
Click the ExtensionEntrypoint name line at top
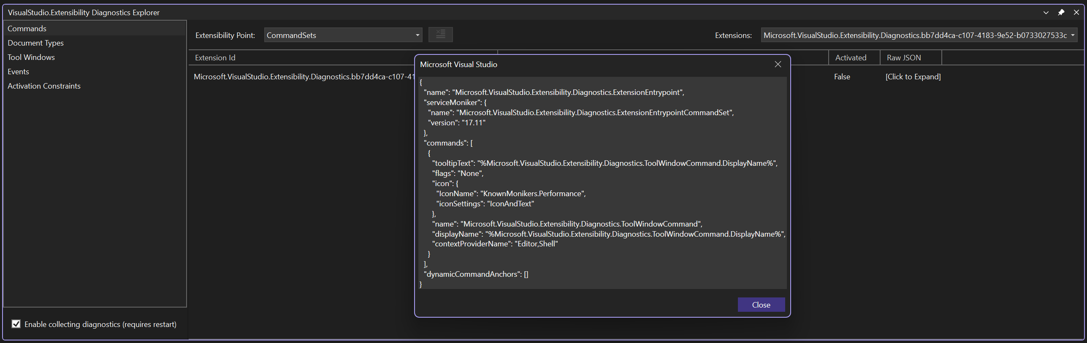click(554, 92)
